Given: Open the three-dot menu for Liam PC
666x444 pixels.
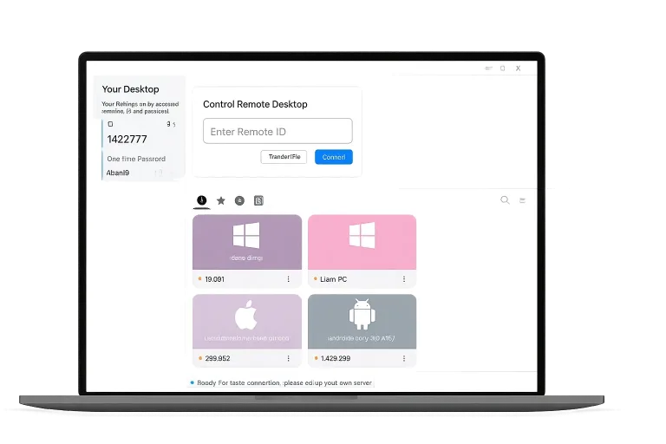Looking at the screenshot, I should 403,279.
